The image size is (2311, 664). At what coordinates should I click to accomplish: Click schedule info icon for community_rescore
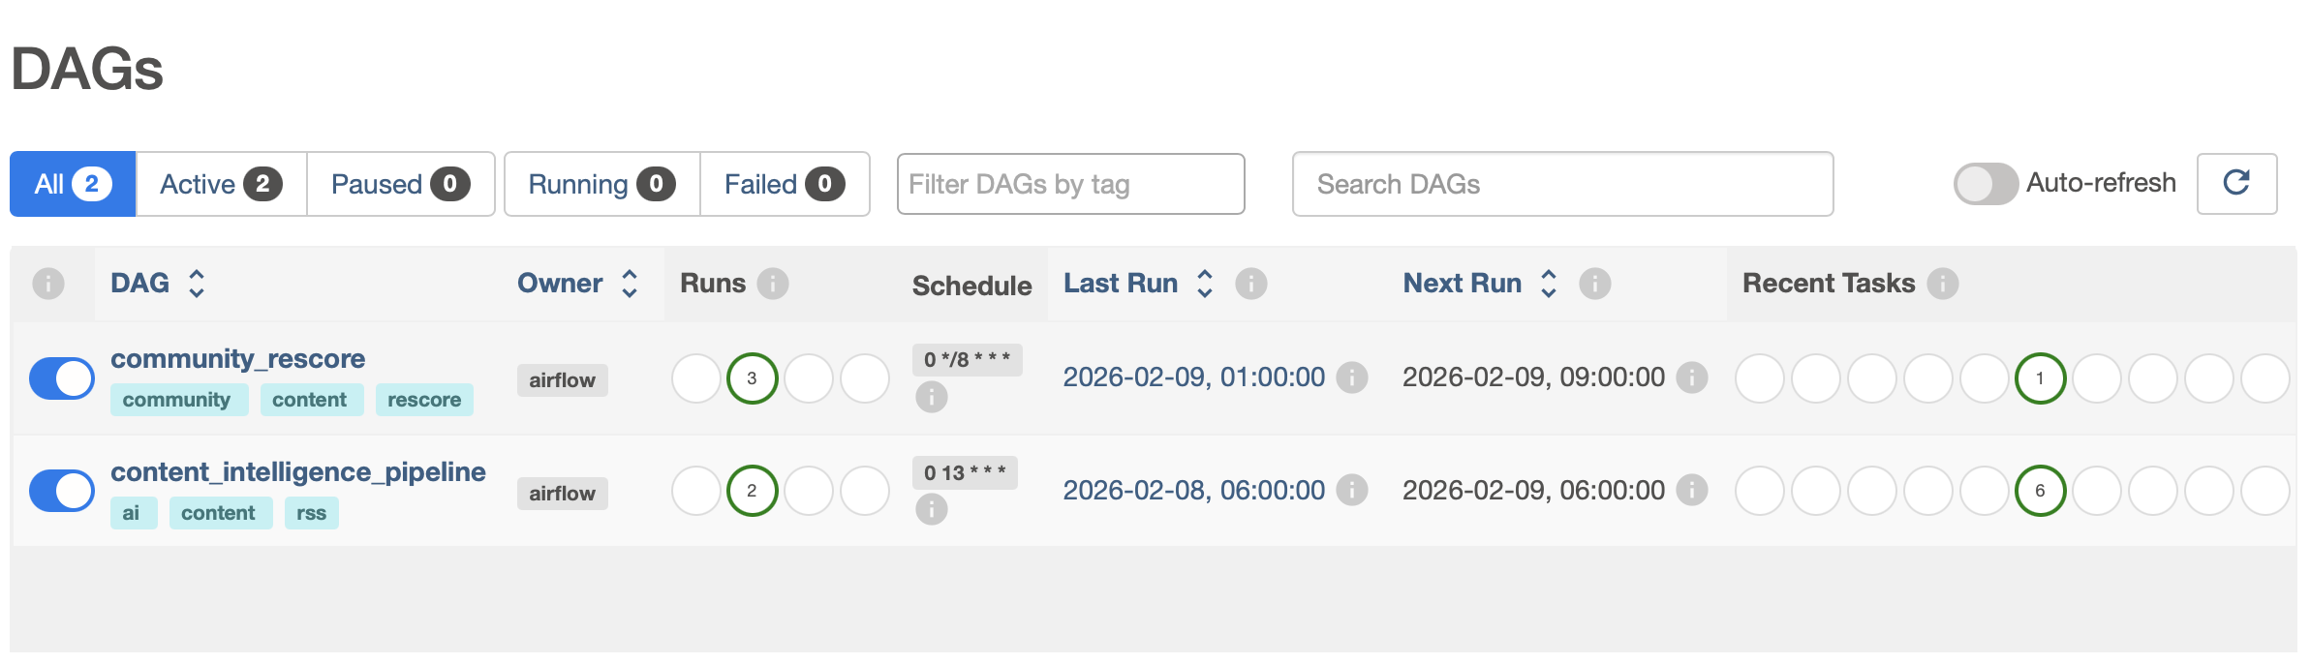pyautogui.click(x=931, y=397)
